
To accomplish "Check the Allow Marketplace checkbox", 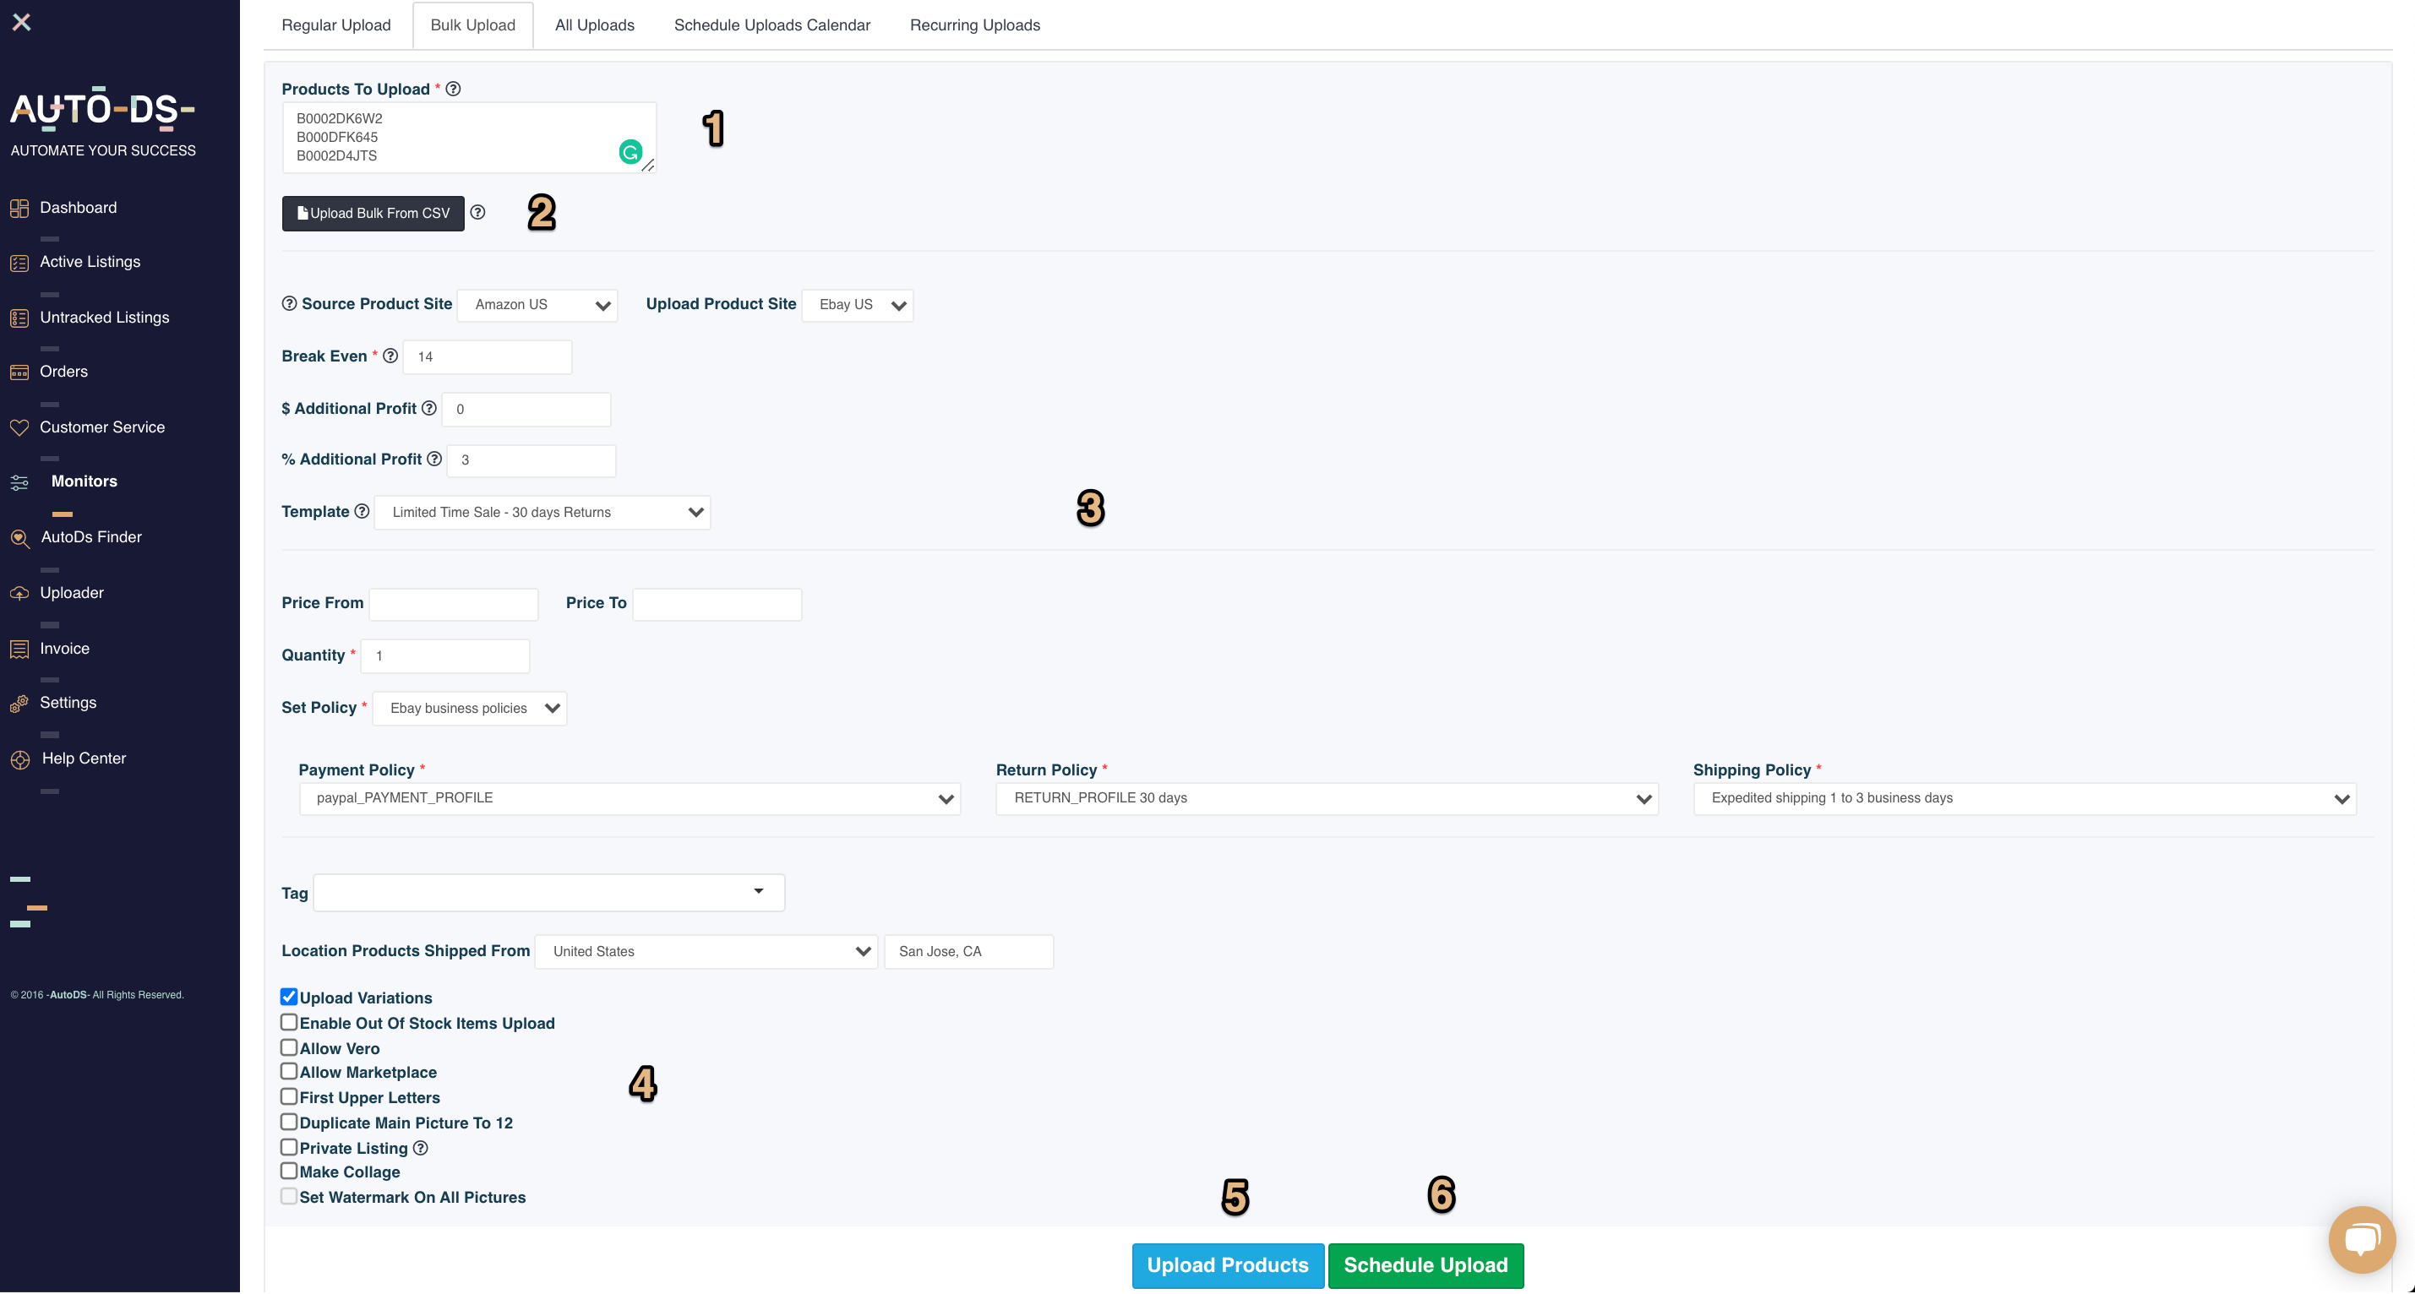I will tap(289, 1071).
